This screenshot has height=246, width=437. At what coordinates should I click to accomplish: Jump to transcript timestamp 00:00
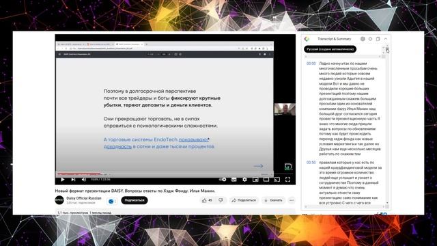tap(311, 64)
